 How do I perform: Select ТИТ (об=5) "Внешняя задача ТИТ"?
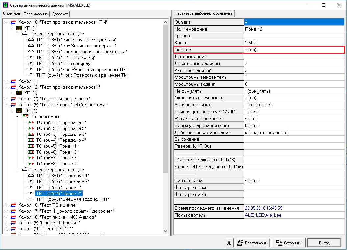72,199
